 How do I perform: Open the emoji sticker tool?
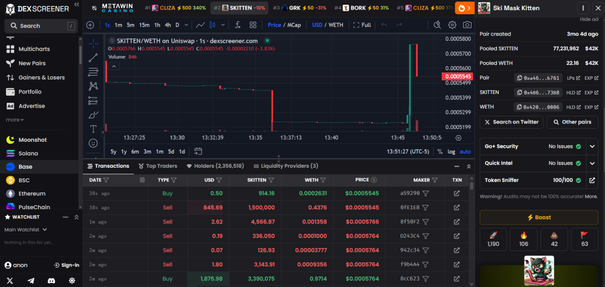tap(93, 143)
